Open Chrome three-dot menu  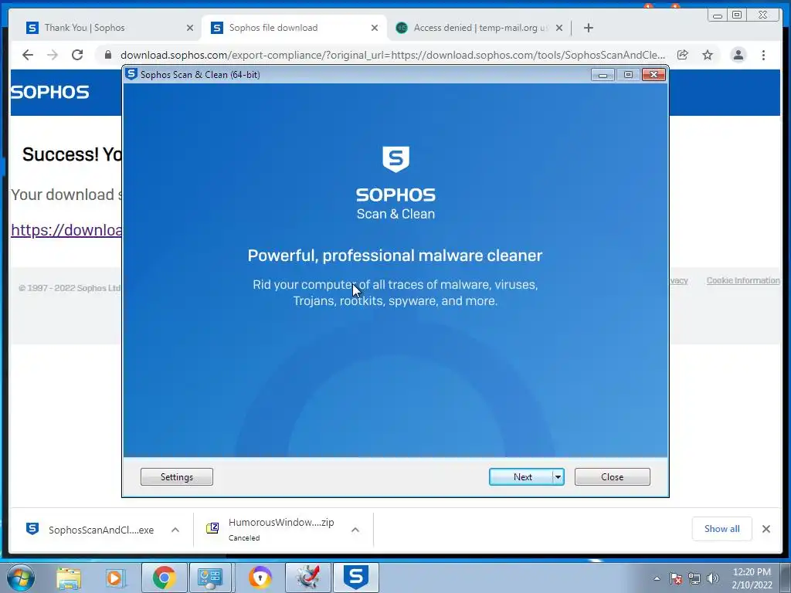(x=763, y=55)
